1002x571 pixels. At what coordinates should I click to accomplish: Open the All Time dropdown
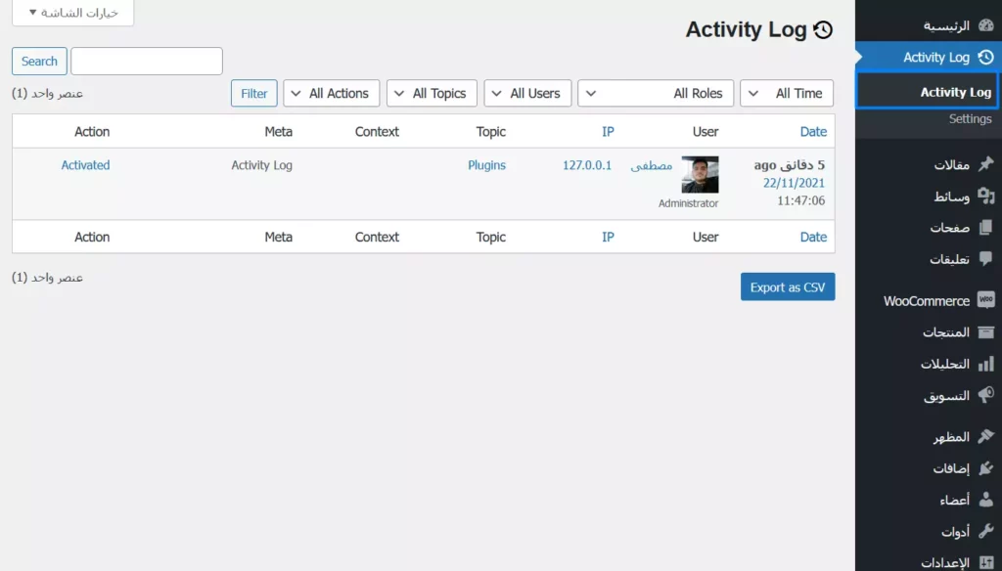[x=786, y=93]
